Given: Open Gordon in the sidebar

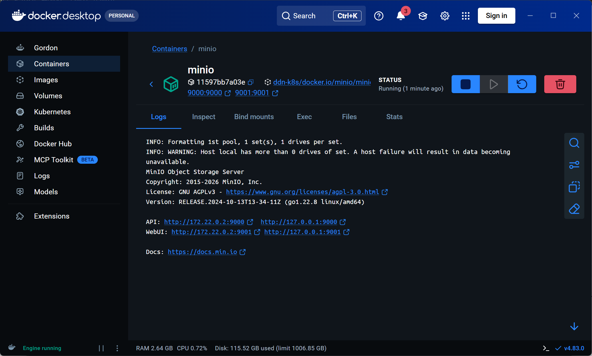Looking at the screenshot, I should [64, 48].
